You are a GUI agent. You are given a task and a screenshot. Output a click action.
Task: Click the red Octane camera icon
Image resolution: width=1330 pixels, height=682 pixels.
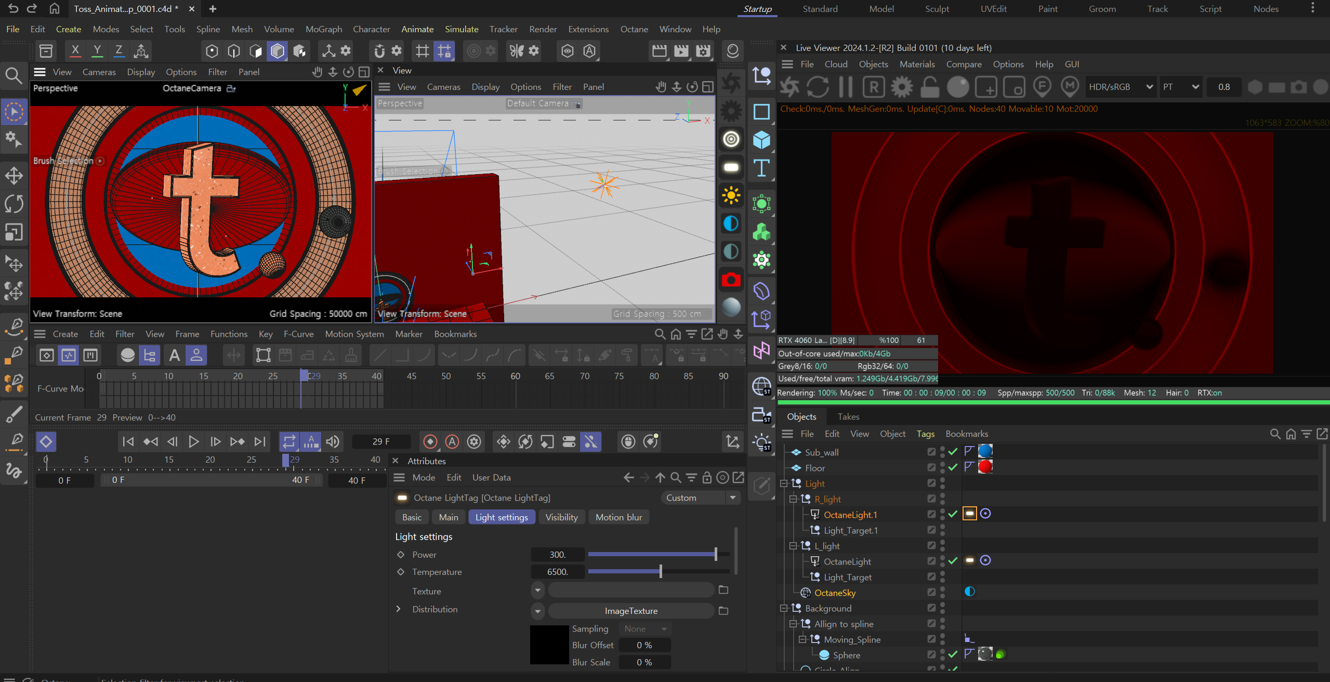point(731,280)
